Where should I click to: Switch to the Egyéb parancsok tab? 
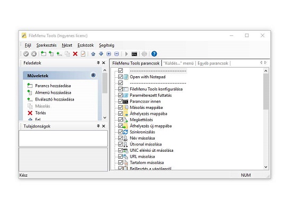(x=213, y=63)
